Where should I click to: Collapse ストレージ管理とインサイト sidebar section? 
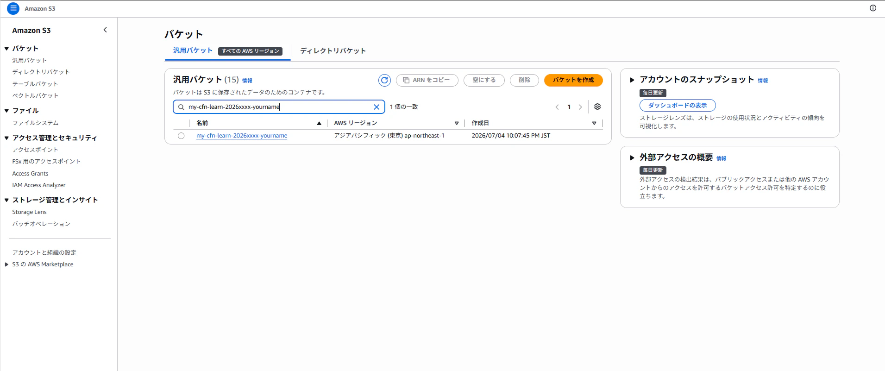6,200
